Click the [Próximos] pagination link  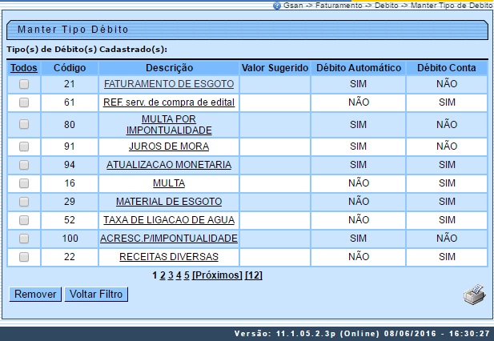(218, 275)
